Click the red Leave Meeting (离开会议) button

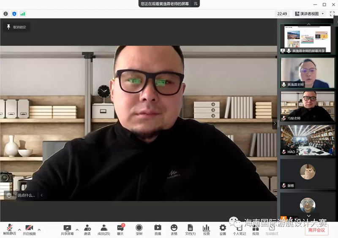(316, 230)
